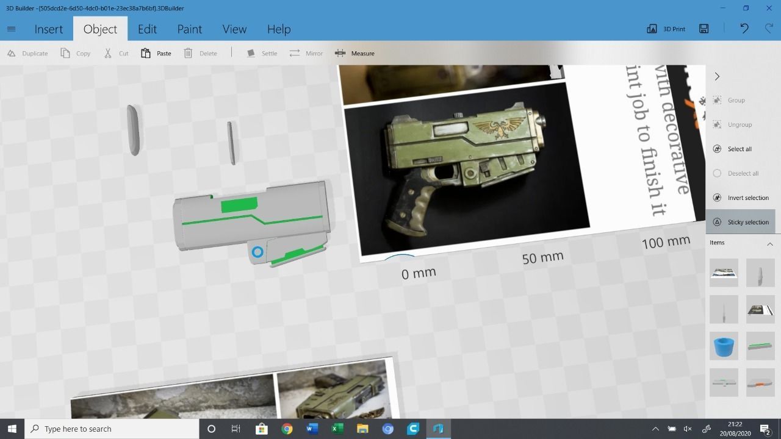
Task: Undo the last action
Action: coord(744,29)
